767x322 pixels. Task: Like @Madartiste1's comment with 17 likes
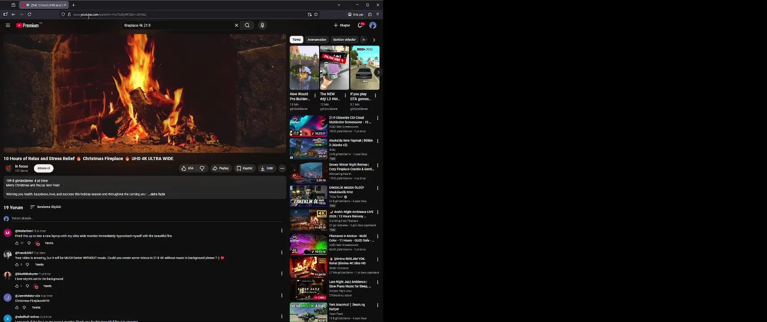tap(17, 243)
